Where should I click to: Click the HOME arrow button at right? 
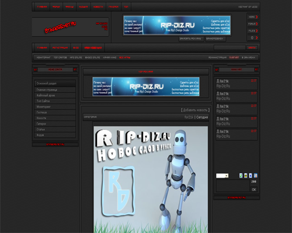pyautogui.click(x=253, y=17)
